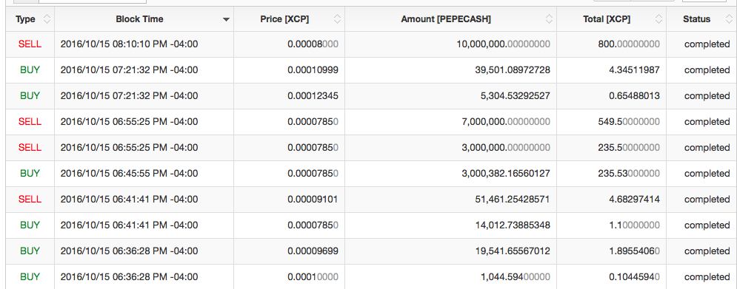Sort table by Type column arrows

click(47, 19)
